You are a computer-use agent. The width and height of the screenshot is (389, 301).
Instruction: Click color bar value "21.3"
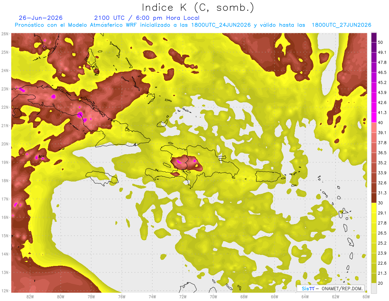(x=382, y=273)
